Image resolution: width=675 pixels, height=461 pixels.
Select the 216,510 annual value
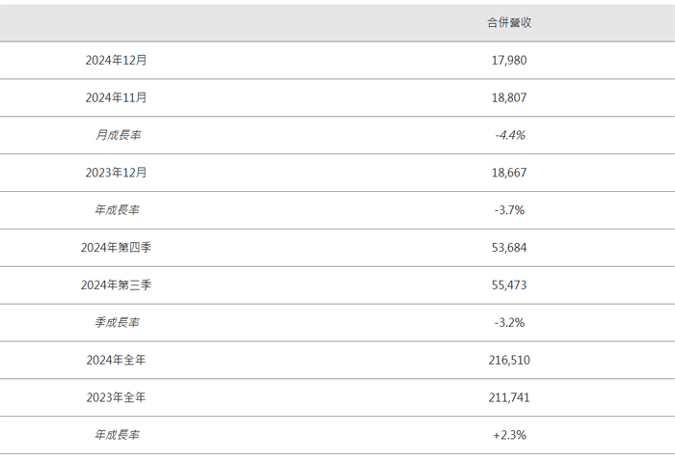(x=509, y=360)
